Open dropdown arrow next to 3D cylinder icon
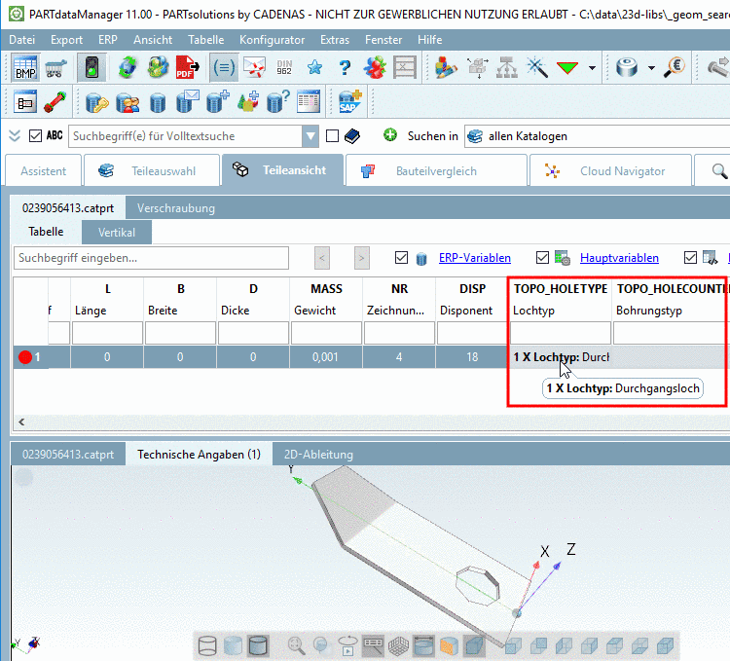Screen dimensions: 730x661 (651, 68)
